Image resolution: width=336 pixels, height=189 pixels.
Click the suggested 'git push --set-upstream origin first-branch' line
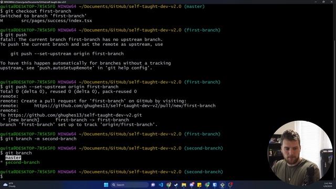tap(67, 54)
